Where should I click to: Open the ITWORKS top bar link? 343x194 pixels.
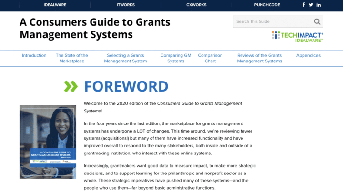click(x=126, y=5)
